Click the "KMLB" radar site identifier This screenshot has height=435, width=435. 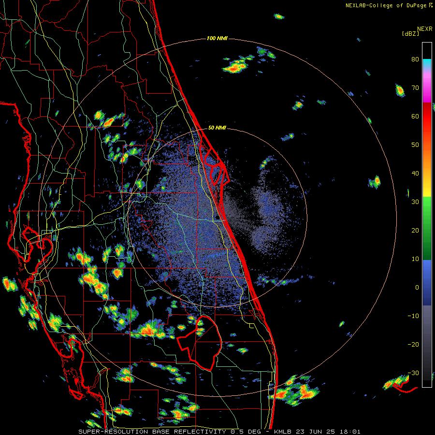coord(283,432)
